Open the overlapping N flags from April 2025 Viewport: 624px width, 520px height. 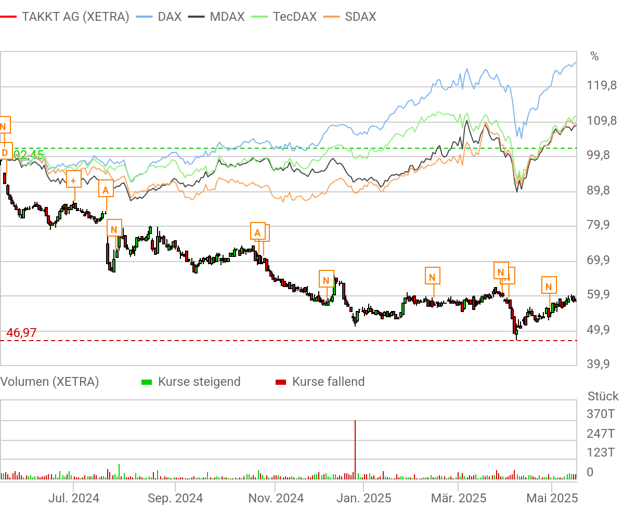click(x=502, y=272)
